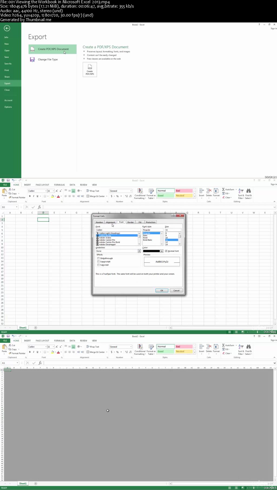Open the font size 11 dropdown in the window with cell A1 selected
This screenshot has width=277, height=490.
(x=53, y=347)
